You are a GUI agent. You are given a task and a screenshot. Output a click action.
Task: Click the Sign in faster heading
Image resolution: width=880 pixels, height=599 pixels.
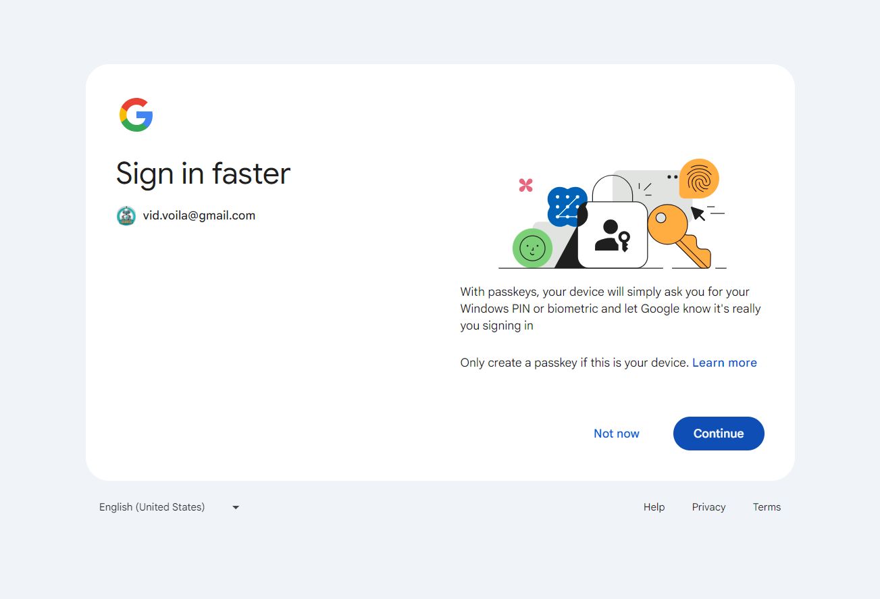(203, 174)
